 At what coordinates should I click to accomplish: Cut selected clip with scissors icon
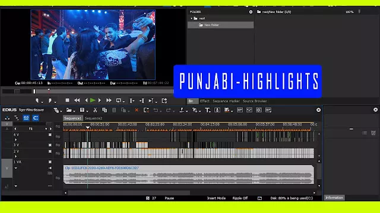(95, 110)
